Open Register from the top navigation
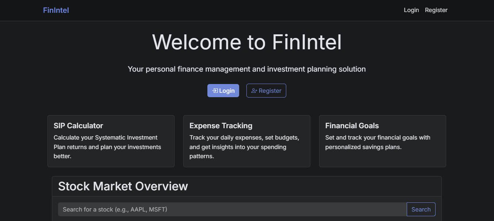This screenshot has height=221, width=494. tap(436, 10)
